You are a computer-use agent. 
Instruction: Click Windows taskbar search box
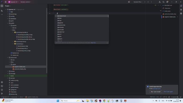70,101
